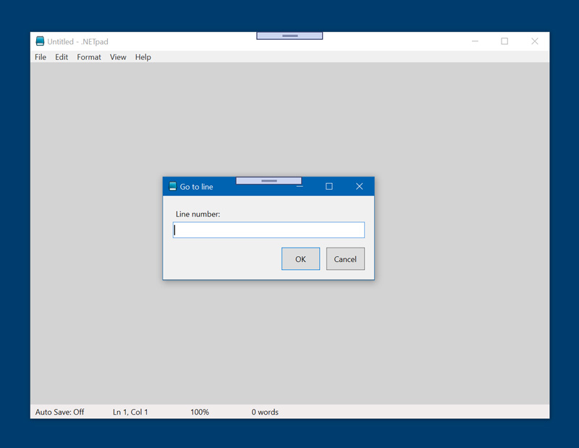
Task: Click the 100% zoom level indicator
Action: coord(200,412)
